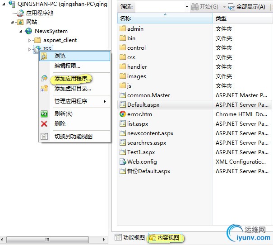Click the 类型 column header

point(242,18)
